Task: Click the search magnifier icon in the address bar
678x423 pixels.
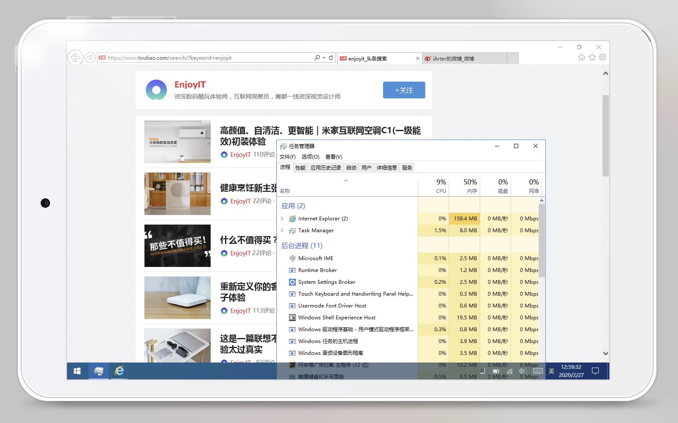Action: click(316, 58)
